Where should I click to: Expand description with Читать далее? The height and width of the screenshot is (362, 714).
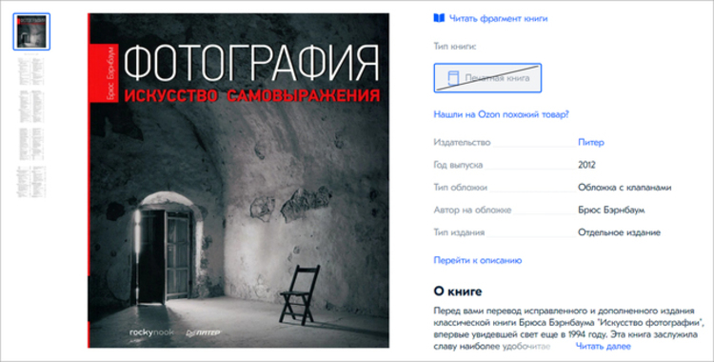click(x=603, y=346)
